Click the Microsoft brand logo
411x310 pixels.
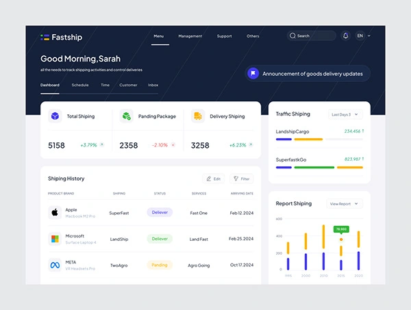pyautogui.click(x=55, y=239)
